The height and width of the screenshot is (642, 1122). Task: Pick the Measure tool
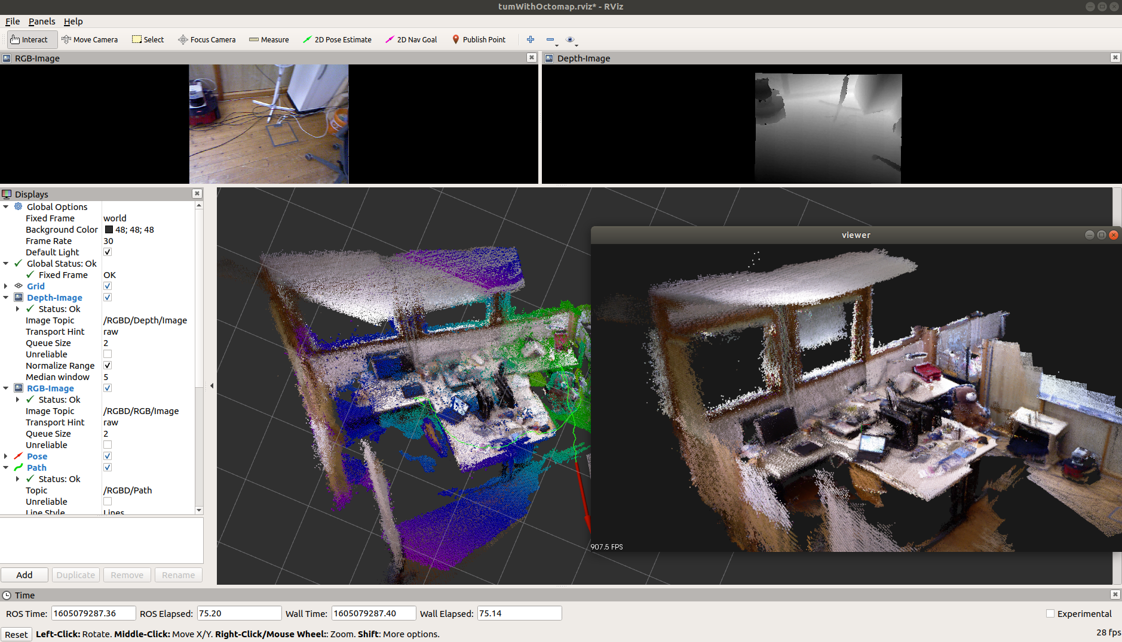click(269, 39)
